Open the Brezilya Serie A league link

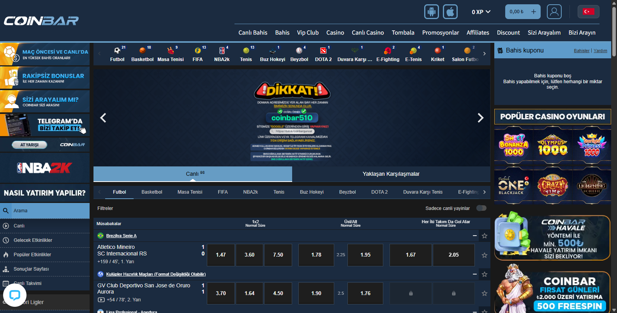coord(122,236)
